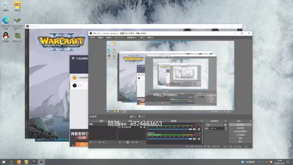Mute first mixer channel speaker icon

point(194,129)
